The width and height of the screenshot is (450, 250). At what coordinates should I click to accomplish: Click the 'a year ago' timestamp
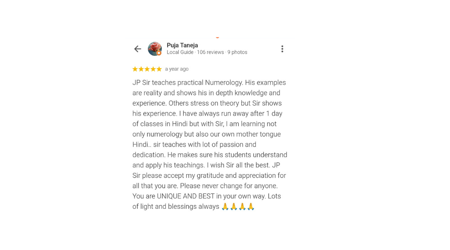pyautogui.click(x=177, y=69)
